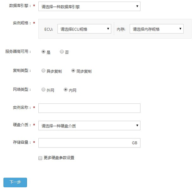Expand the 硬盘介质 dropdown
The image size is (195, 191).
(89, 125)
